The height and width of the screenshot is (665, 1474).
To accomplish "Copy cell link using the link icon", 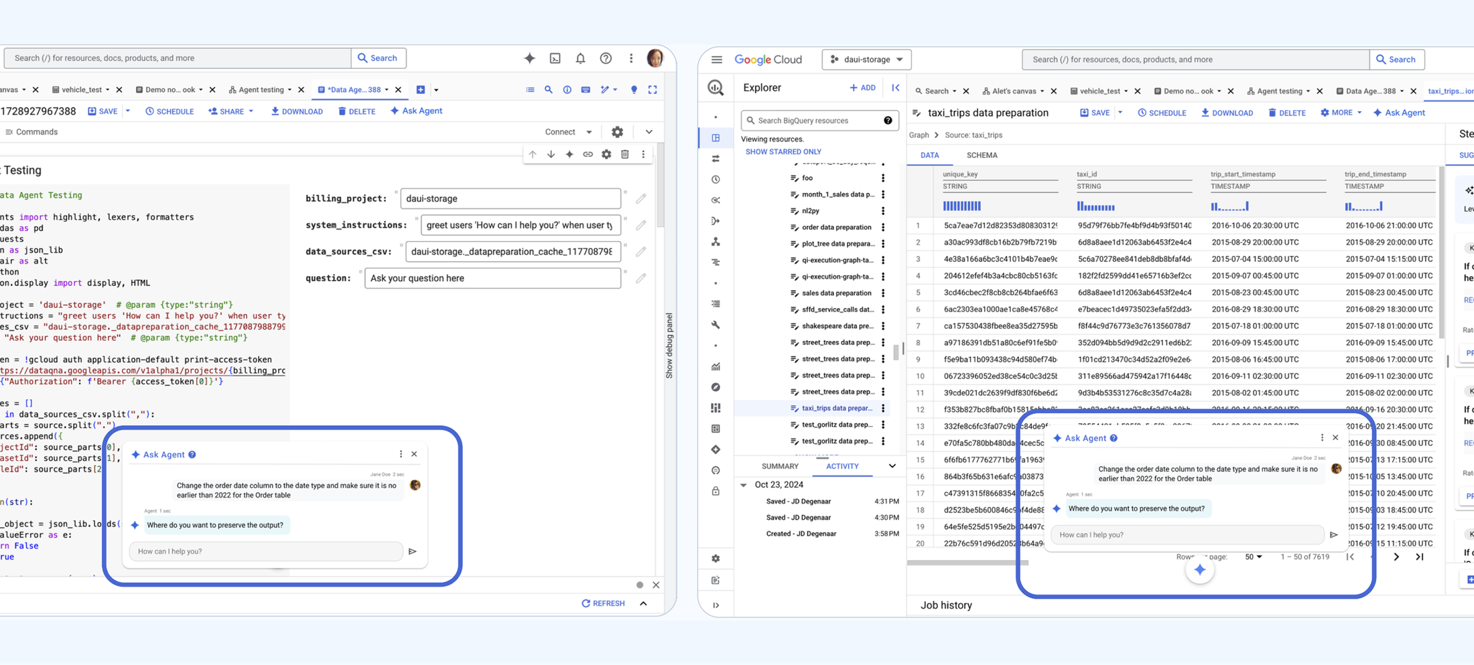I will click(x=588, y=154).
